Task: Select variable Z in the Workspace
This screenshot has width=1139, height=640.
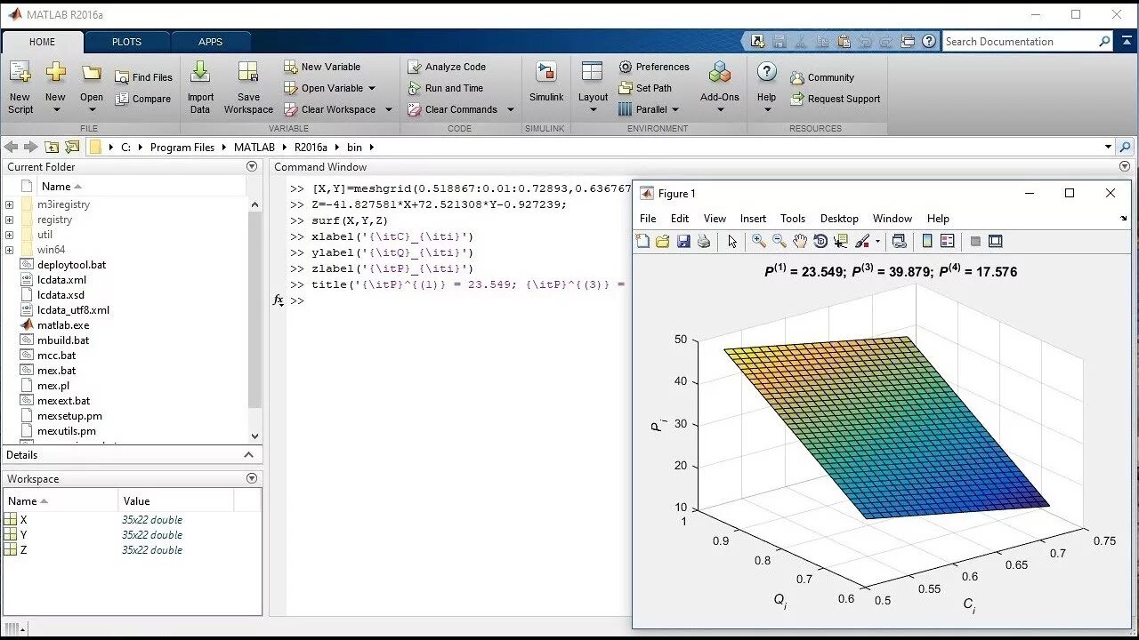Action: click(23, 550)
